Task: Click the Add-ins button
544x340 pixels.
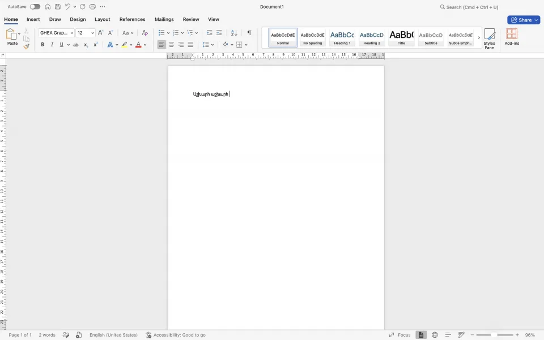Action: pos(512,37)
